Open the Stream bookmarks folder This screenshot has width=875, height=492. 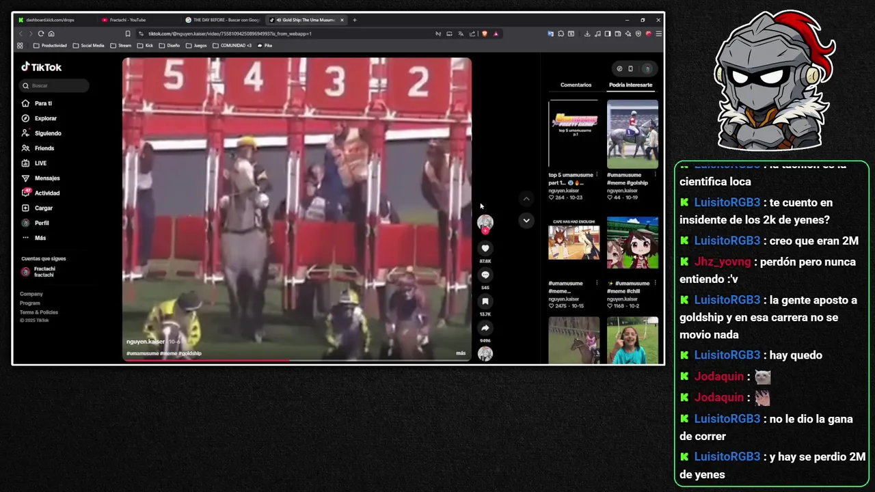point(120,46)
